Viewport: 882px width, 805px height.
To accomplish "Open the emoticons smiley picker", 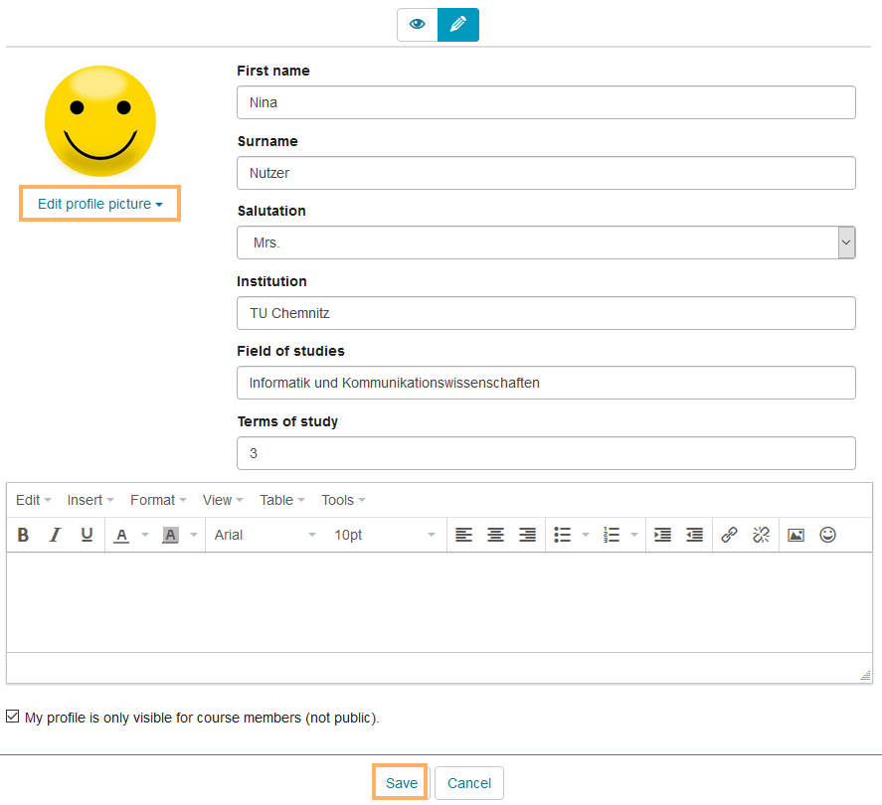I will pos(827,535).
